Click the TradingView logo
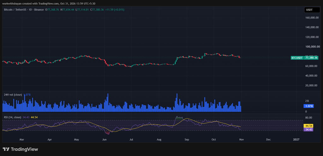 coord(20,149)
